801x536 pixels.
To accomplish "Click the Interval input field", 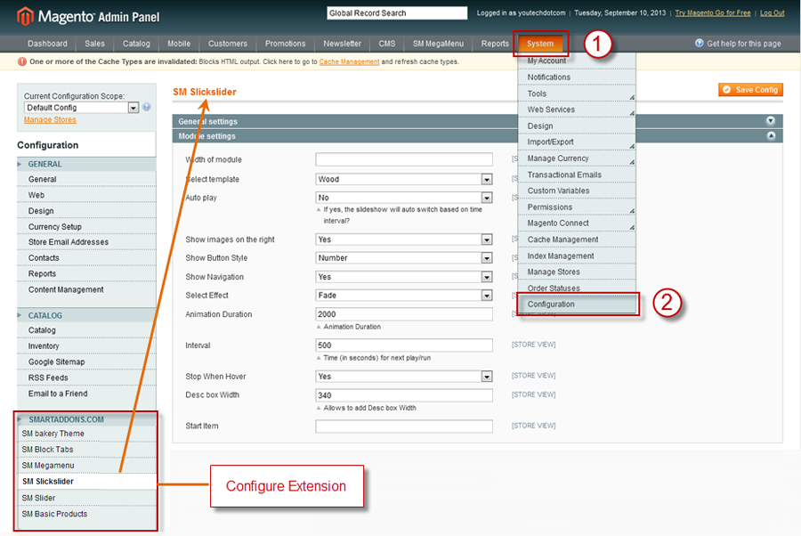I will pos(404,345).
